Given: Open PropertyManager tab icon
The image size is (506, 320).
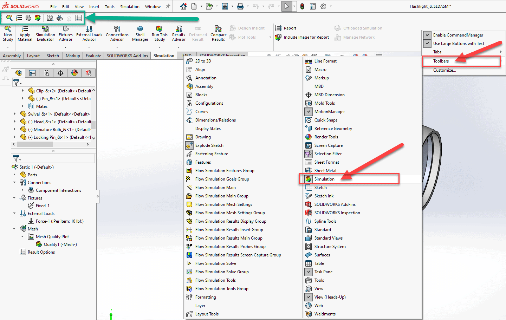Looking at the screenshot, I should (32, 73).
